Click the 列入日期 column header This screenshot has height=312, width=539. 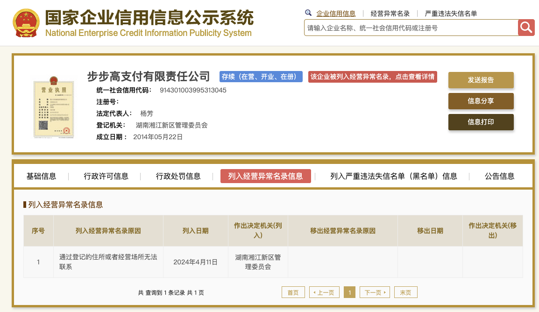click(x=195, y=231)
